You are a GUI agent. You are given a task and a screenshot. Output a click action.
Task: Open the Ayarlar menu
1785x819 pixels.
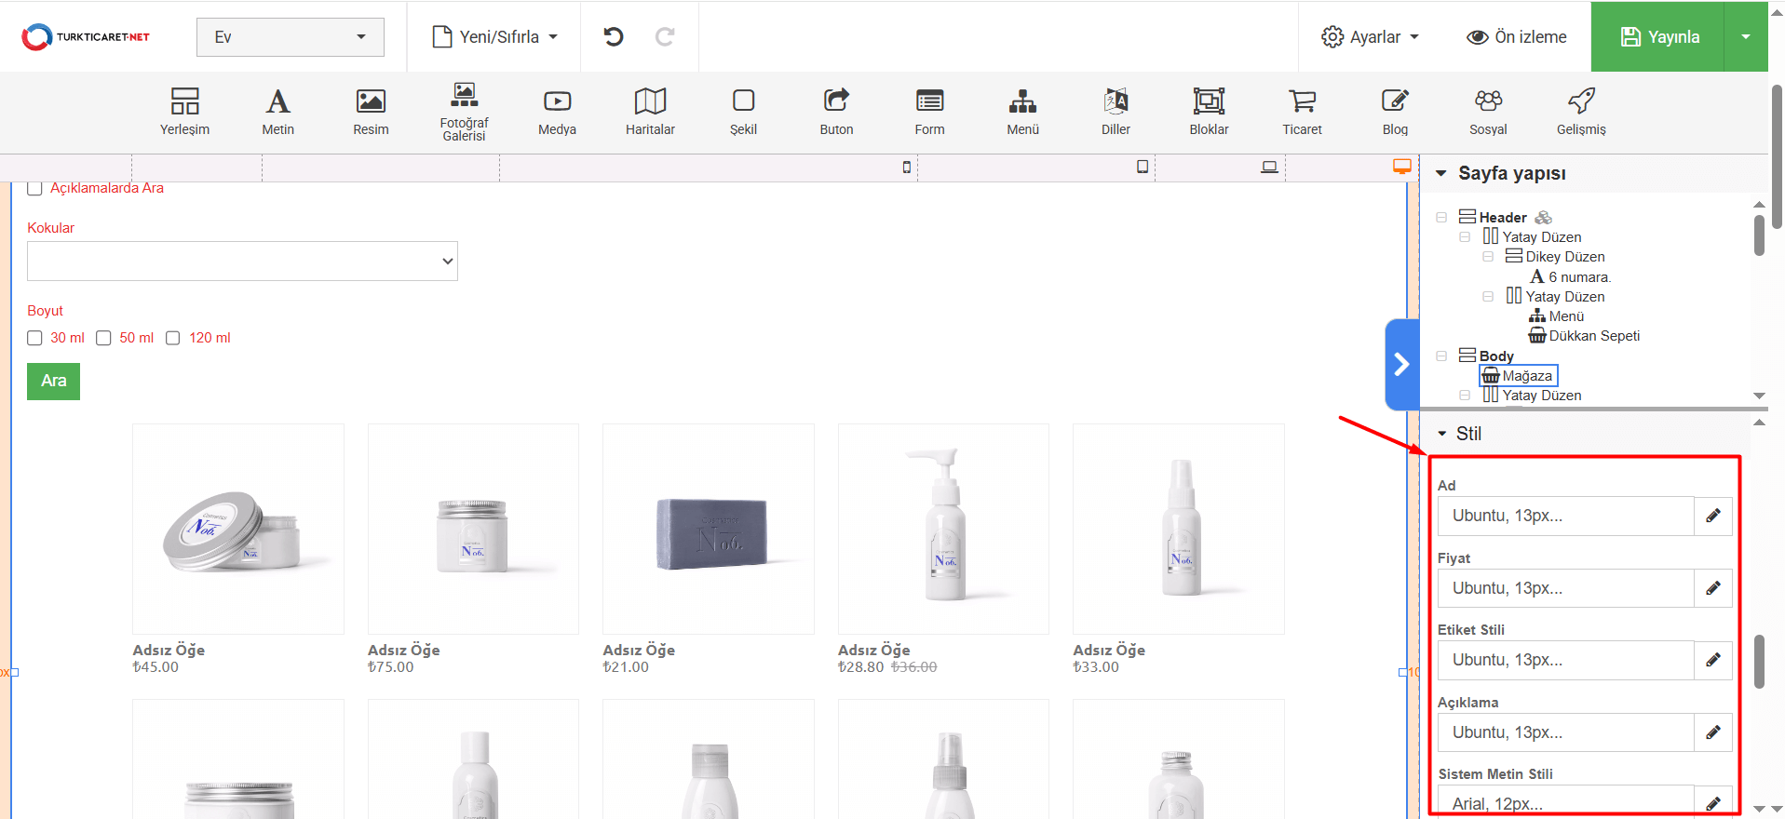(x=1370, y=37)
